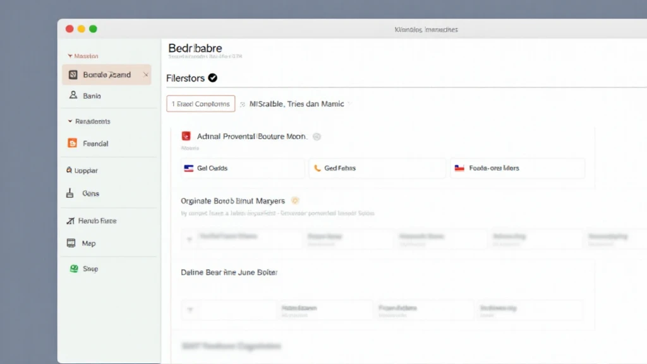Click the Filerstors checkmark badge
Image resolution: width=647 pixels, height=364 pixels.
[212, 78]
